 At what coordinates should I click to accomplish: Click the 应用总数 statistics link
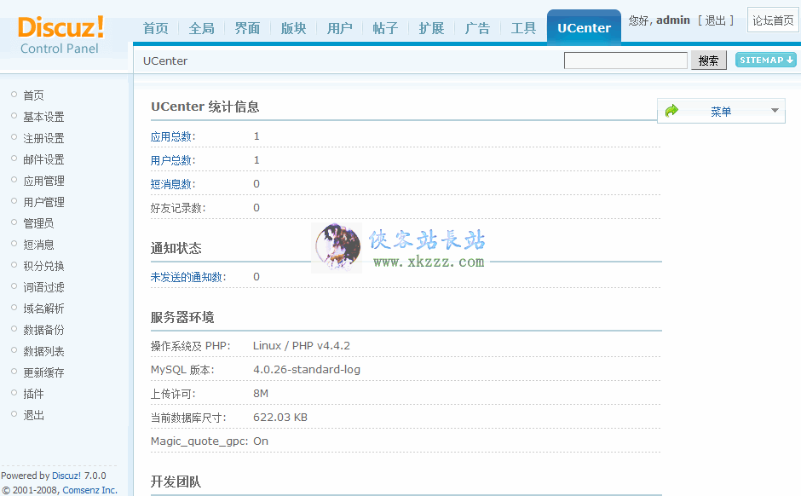coord(172,136)
